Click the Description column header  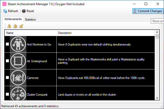click(106, 33)
